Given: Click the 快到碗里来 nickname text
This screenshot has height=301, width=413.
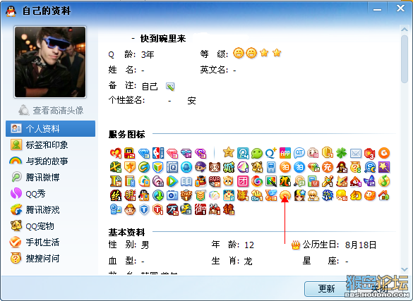Looking at the screenshot, I should coord(163,39).
